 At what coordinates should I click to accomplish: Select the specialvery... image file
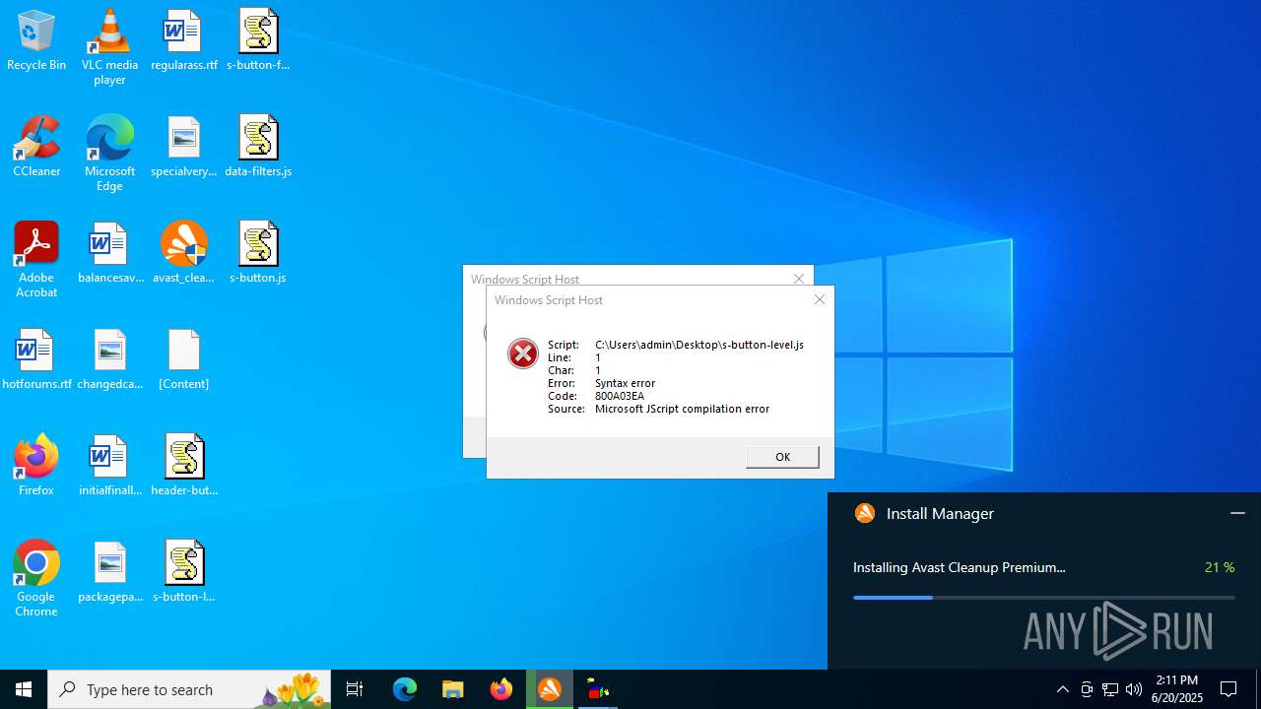(x=184, y=148)
